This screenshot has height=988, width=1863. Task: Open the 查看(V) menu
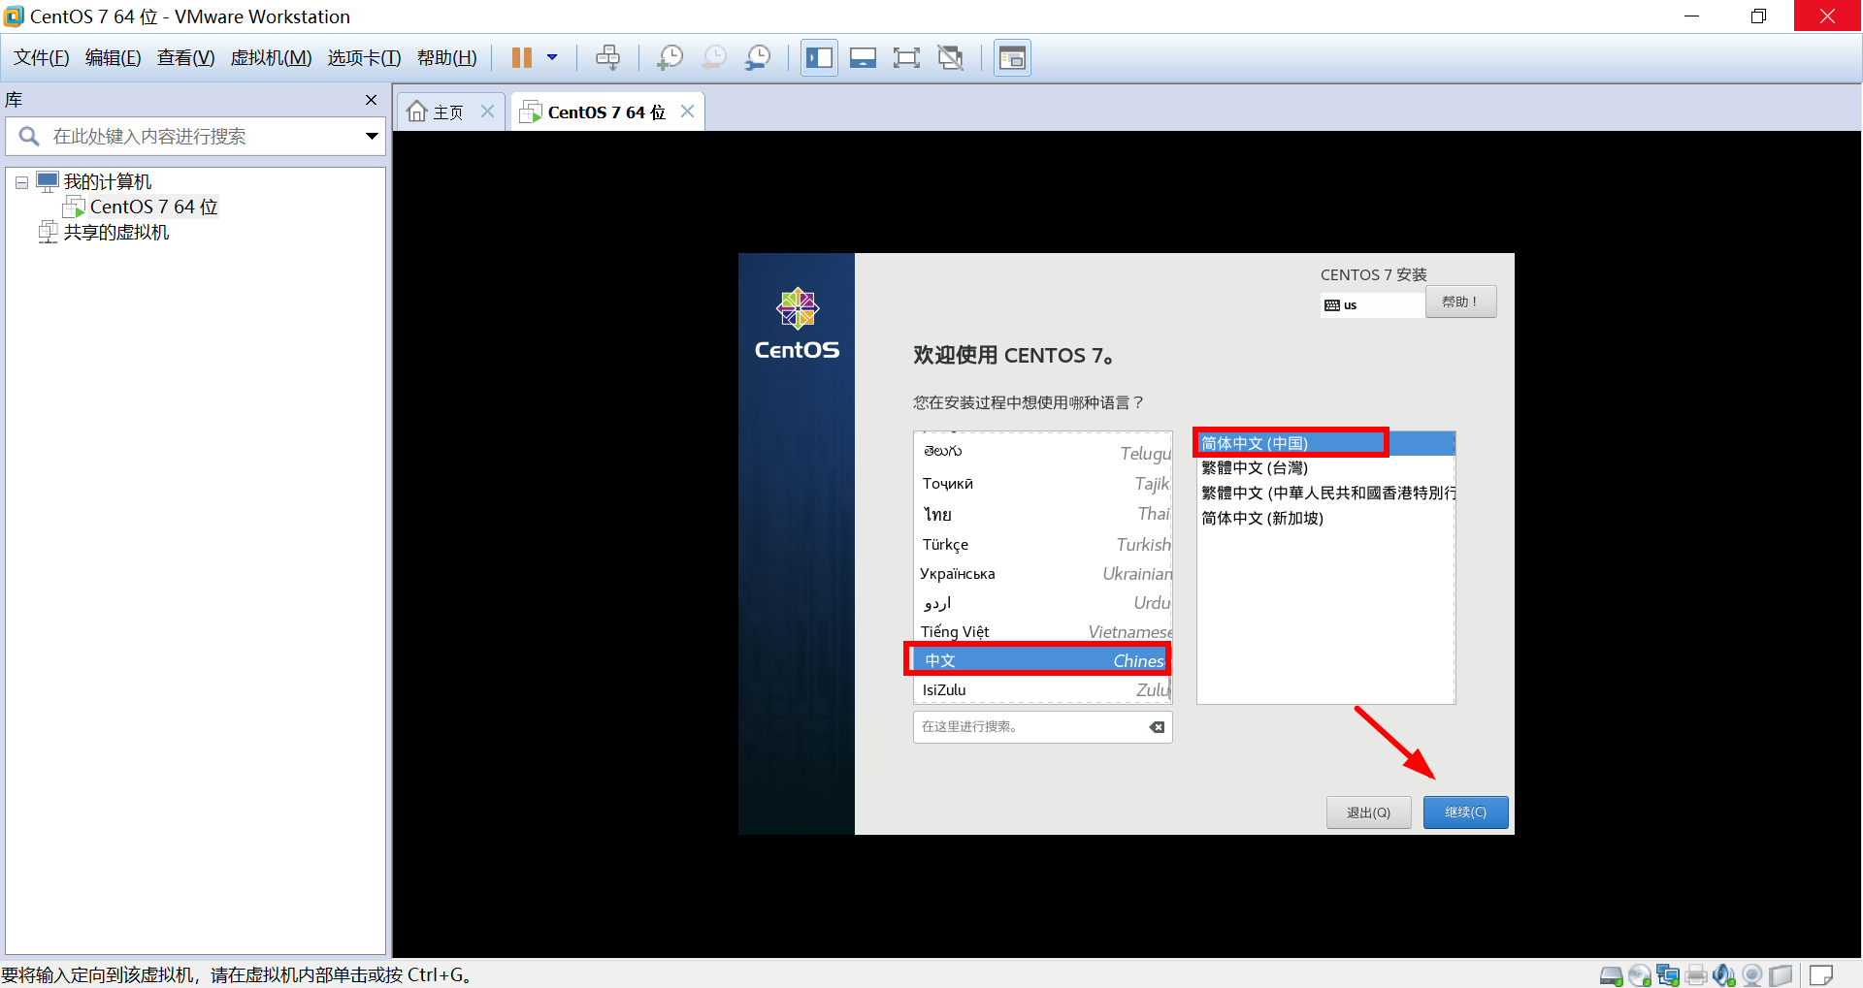(x=186, y=58)
